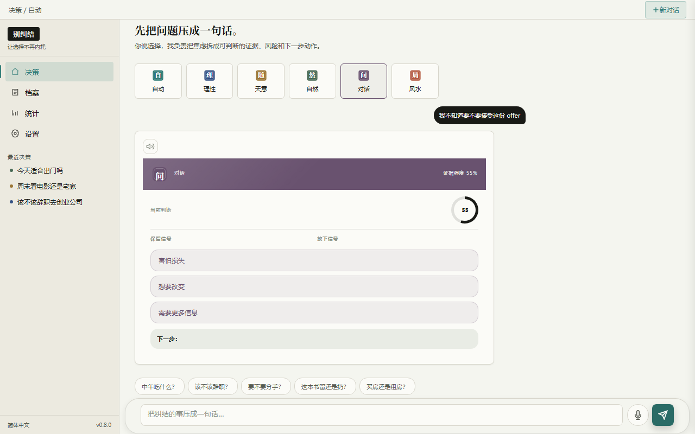Click the 简体中文 language selector

tap(18, 425)
